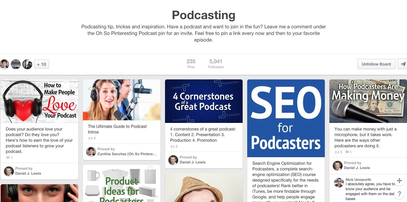Click "The Ultimate Guide to Podcast Intros" title
This screenshot has height=202, width=407.
117,129
